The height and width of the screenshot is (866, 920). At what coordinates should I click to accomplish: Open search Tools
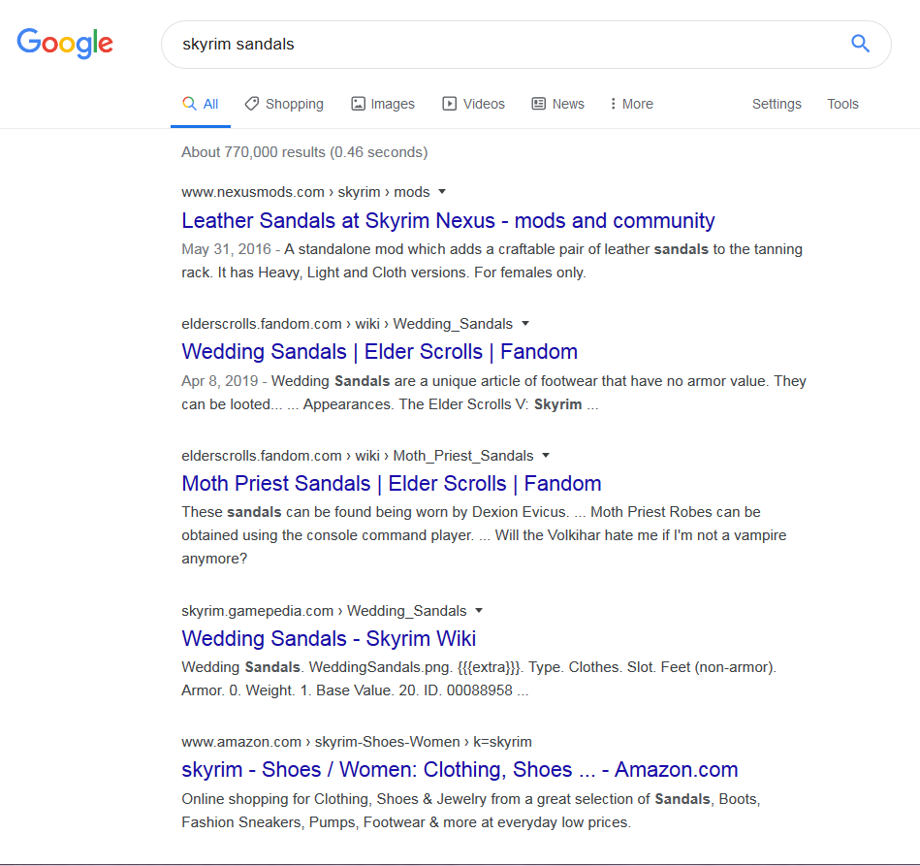pyautogui.click(x=842, y=104)
